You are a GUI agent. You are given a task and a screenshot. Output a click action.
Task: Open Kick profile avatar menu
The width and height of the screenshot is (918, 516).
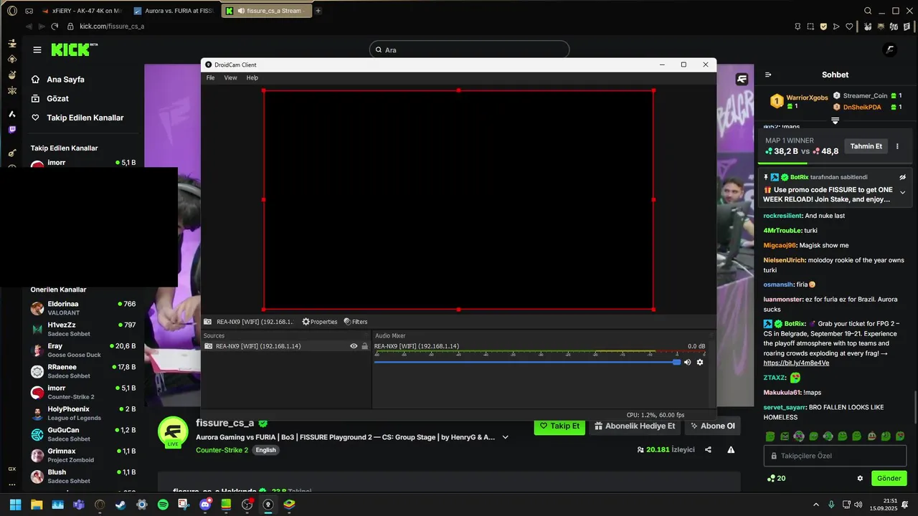[x=889, y=49]
